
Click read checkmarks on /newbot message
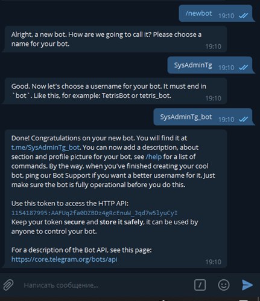pos(243,16)
